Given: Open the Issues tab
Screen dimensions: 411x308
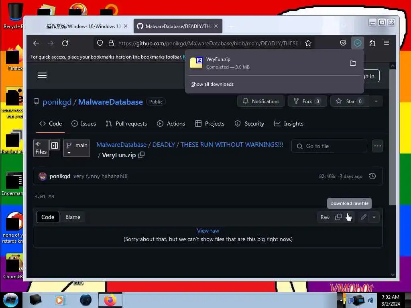Looking at the screenshot, I should [83, 124].
